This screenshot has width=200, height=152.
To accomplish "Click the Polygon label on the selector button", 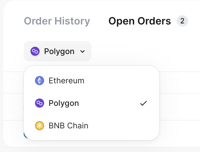I will click(59, 52).
